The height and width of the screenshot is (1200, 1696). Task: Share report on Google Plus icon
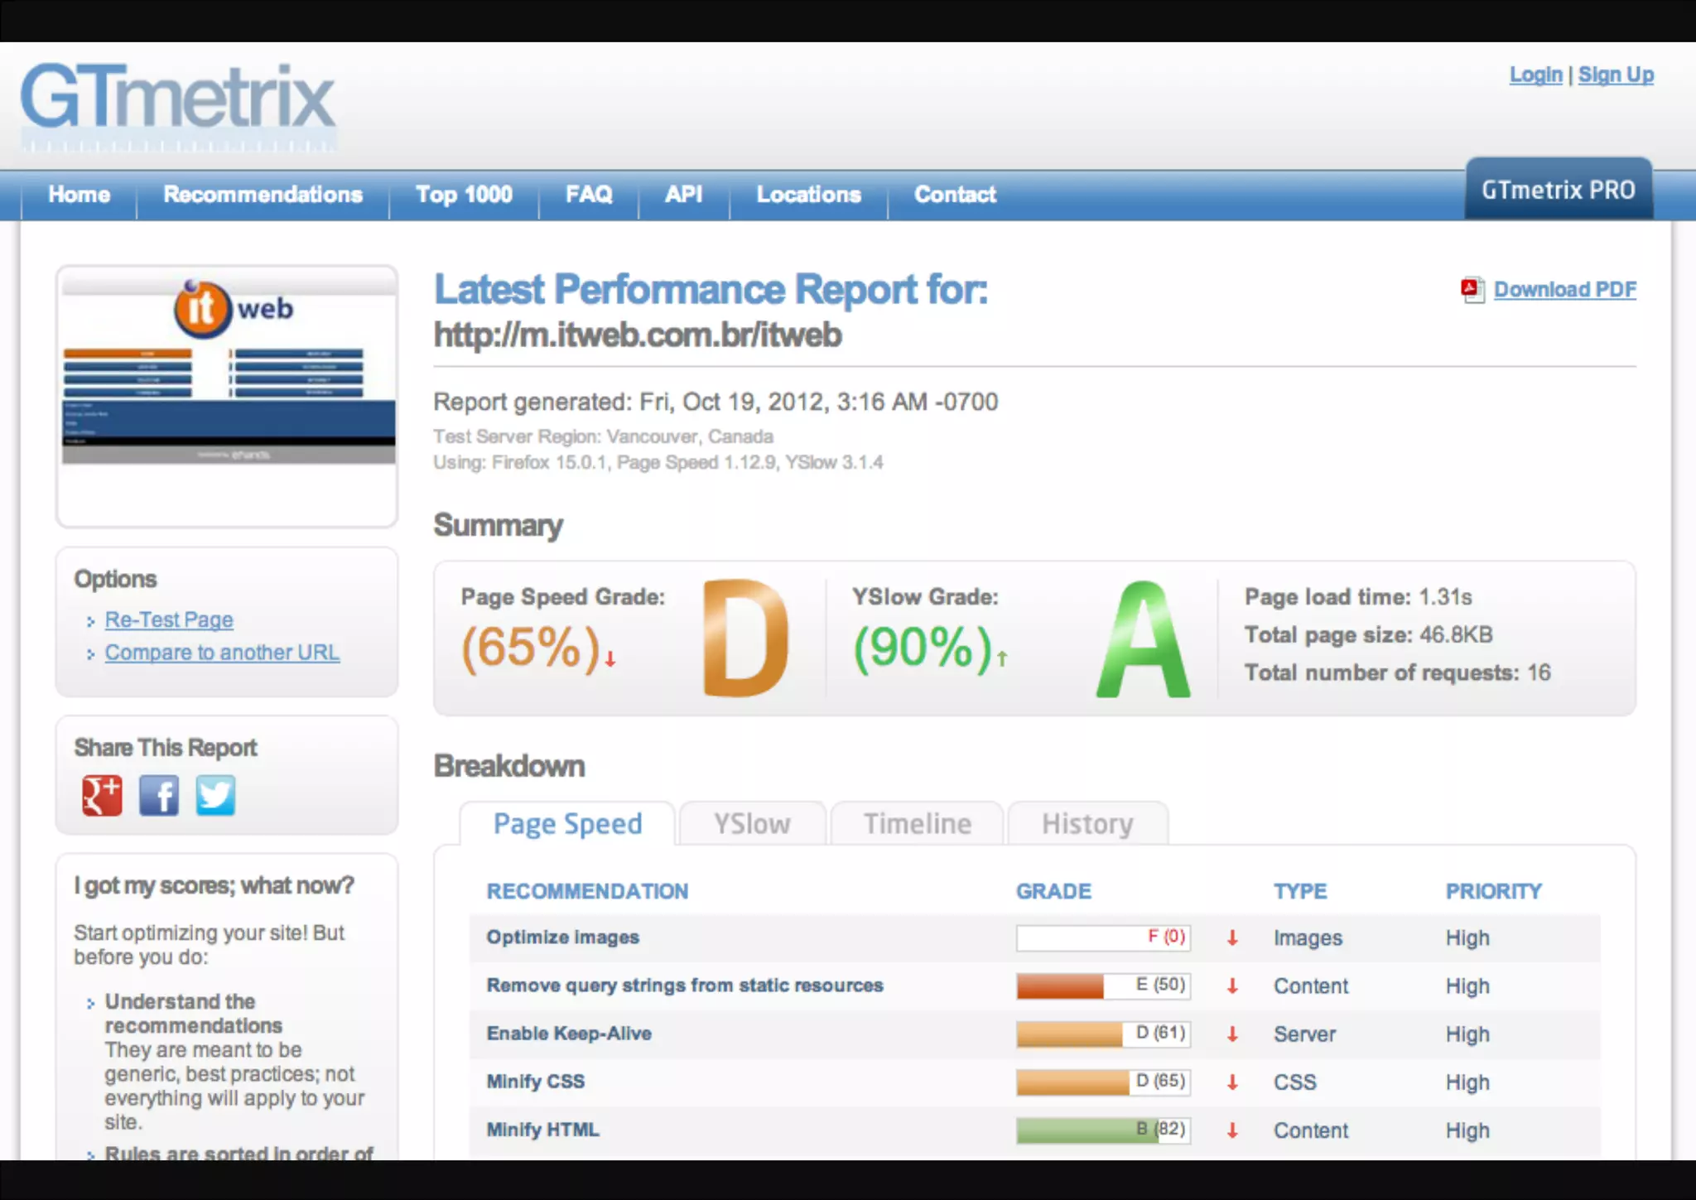[x=102, y=796]
